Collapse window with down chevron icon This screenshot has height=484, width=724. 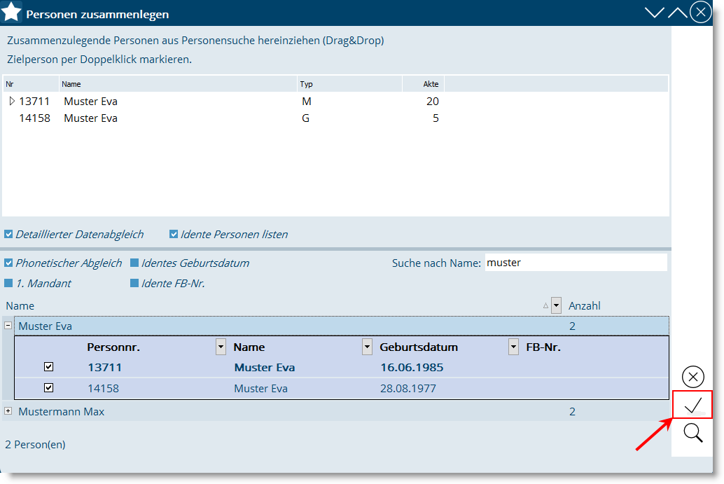654,13
